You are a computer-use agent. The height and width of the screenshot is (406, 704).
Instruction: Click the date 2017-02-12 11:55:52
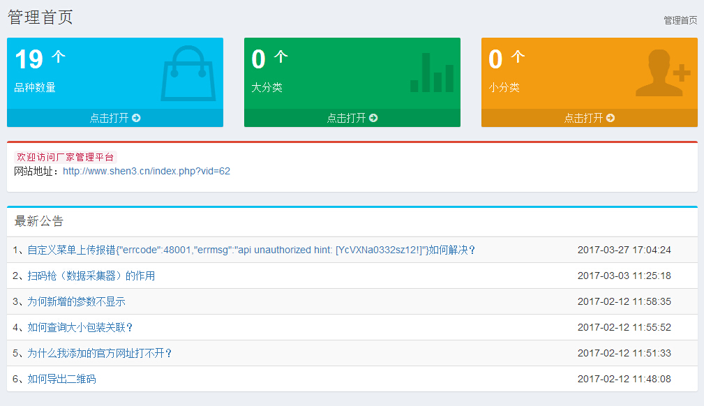624,327
